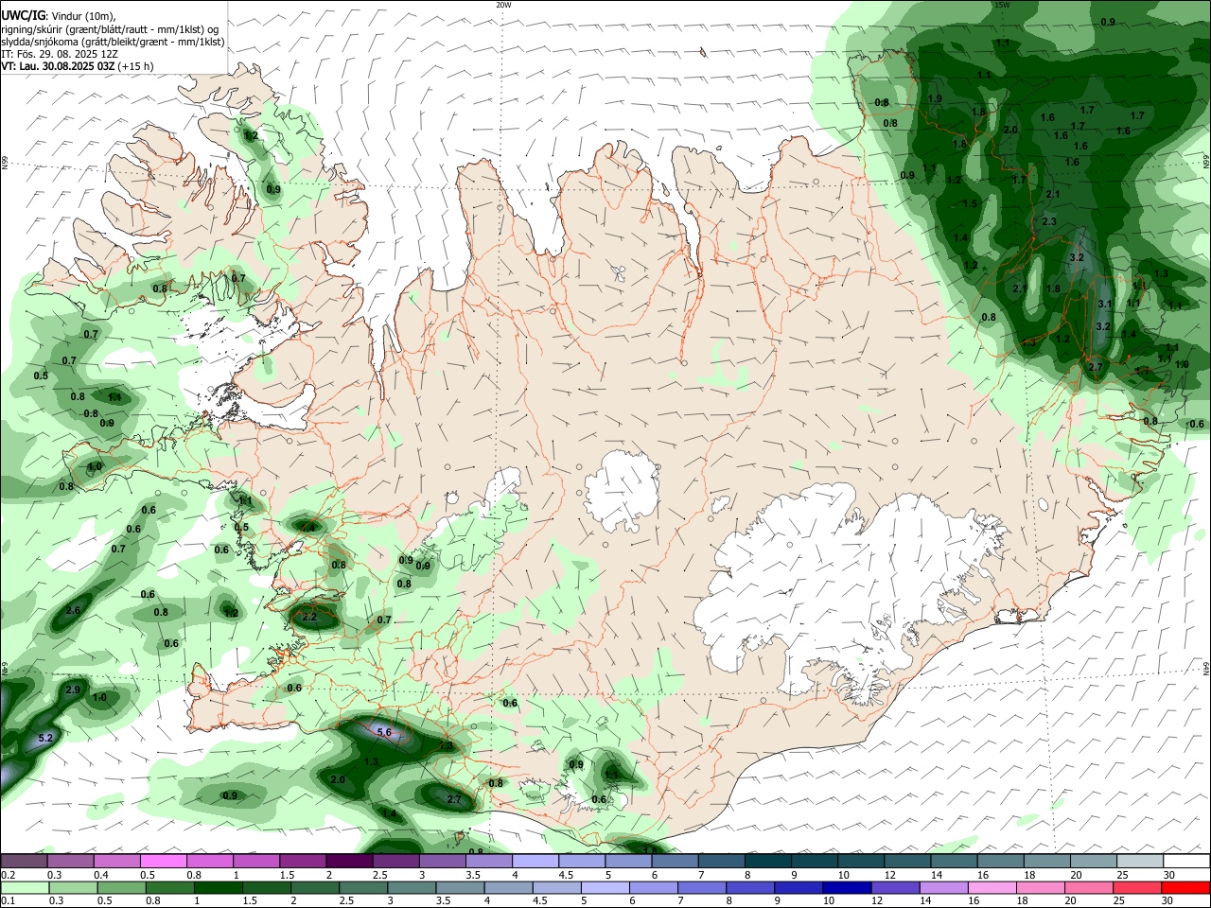Viewport: 1211px width, 908px height.
Task: Click the 0.2 label on the snow scale
Action: pos(8,875)
